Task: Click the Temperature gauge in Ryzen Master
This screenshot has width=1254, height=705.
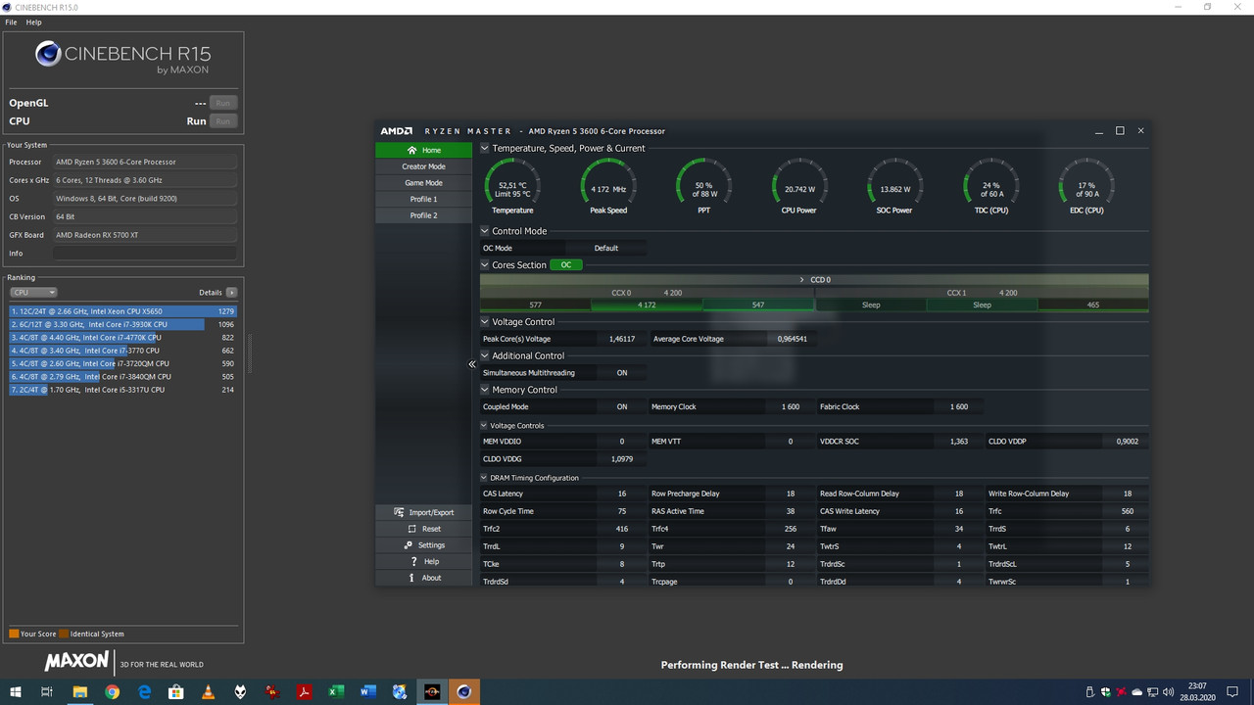Action: (512, 184)
